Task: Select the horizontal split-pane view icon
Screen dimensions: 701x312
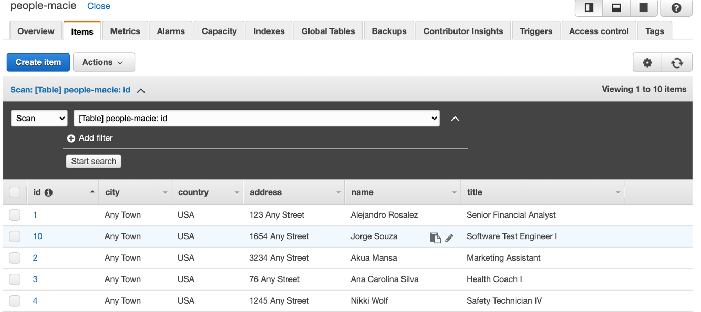Action: pyautogui.click(x=615, y=8)
